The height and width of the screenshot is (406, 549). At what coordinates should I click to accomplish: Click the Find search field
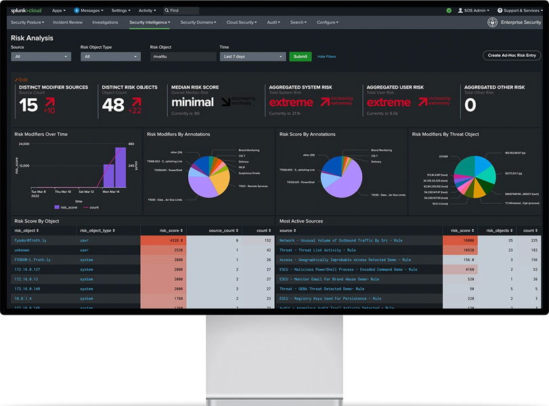181,11
